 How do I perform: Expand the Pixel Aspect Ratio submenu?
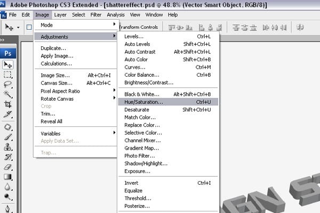coord(75,91)
